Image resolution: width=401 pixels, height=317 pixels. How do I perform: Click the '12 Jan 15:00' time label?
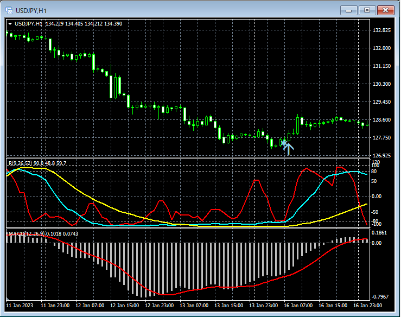click(x=125, y=306)
